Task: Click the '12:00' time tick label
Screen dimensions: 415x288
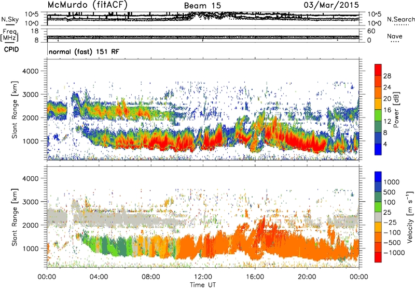Action: coord(203,277)
